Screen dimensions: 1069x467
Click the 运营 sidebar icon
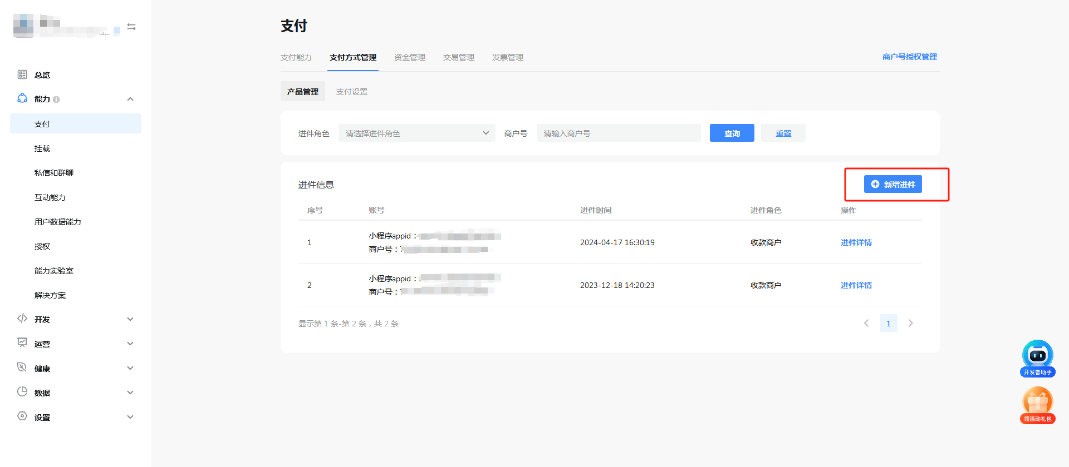click(22, 343)
